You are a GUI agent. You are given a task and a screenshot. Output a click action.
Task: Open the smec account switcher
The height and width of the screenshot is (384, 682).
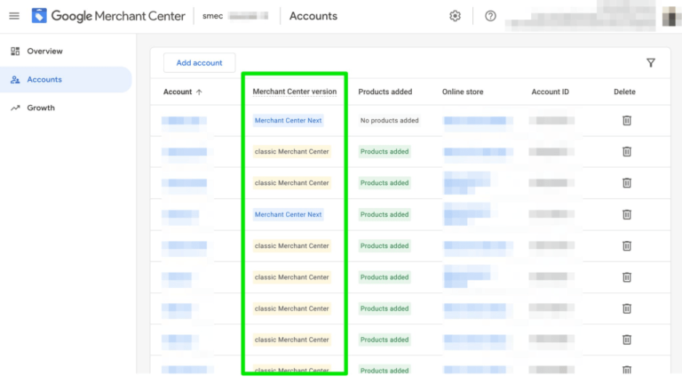235,16
